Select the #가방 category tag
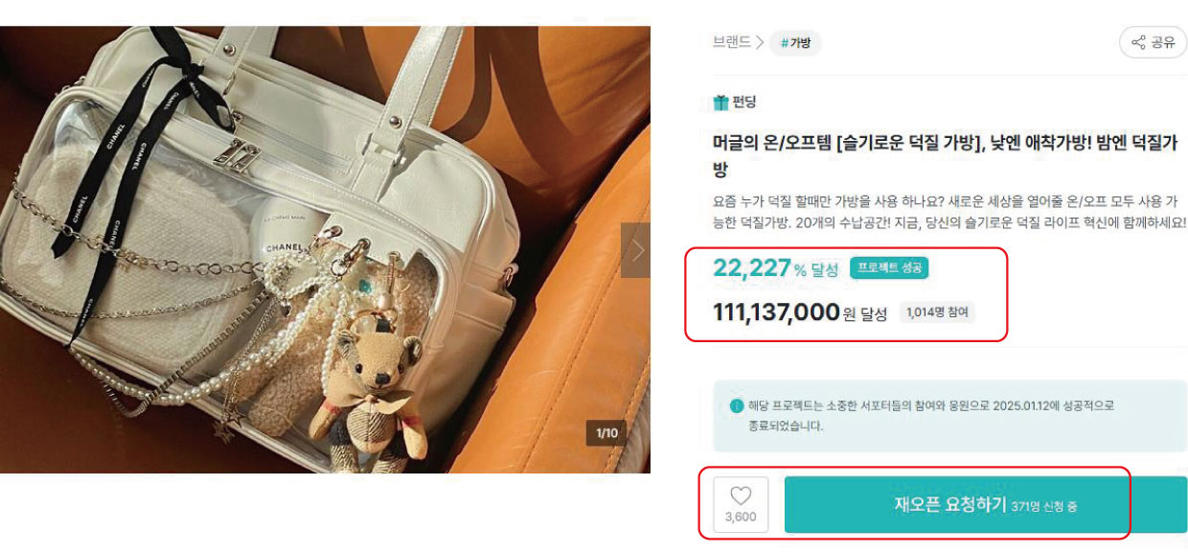The image size is (1188, 554). 795,43
